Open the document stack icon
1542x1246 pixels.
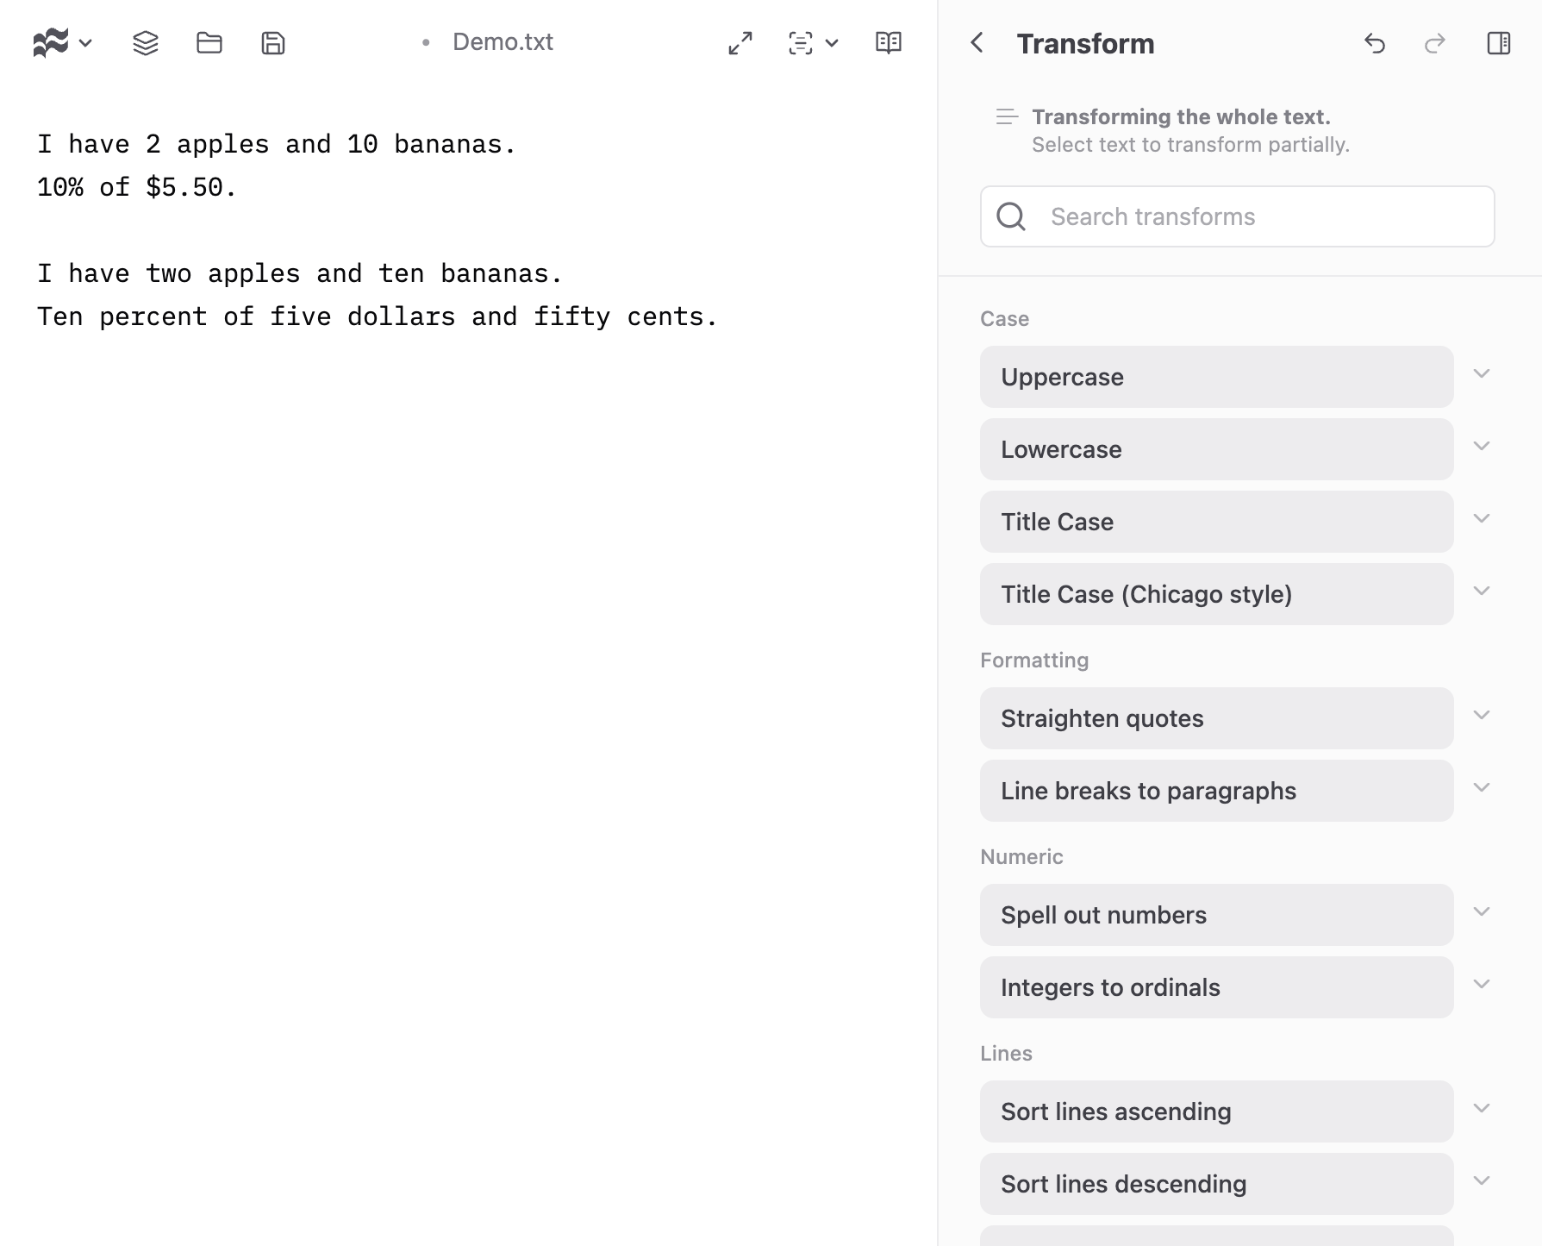coord(145,42)
